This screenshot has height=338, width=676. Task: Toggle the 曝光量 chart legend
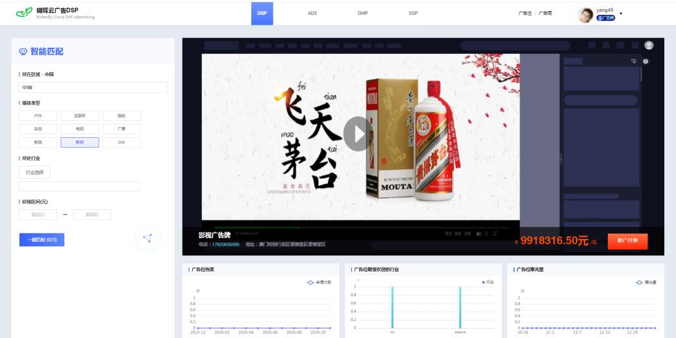coord(646,282)
